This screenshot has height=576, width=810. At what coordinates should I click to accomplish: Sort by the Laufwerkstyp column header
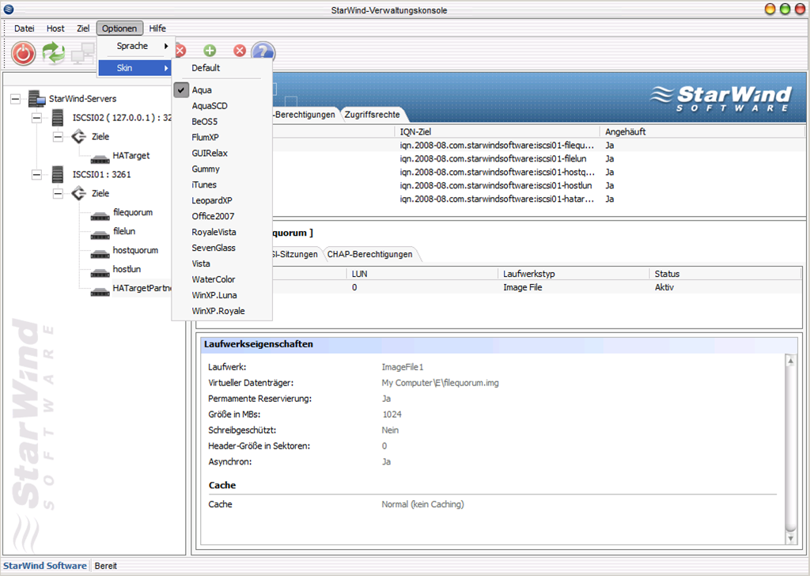574,274
